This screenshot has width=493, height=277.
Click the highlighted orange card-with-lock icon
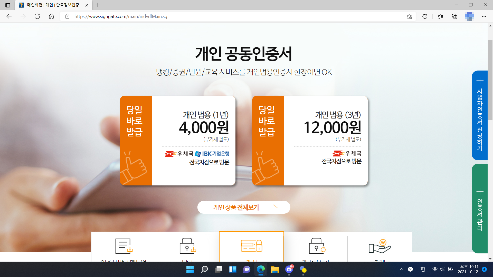tap(251, 246)
